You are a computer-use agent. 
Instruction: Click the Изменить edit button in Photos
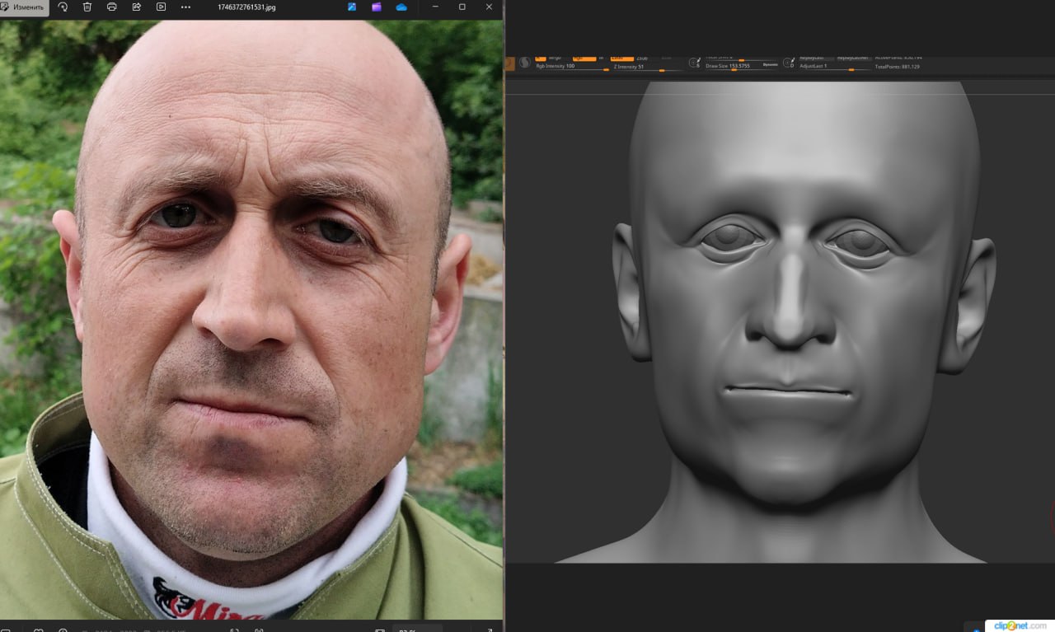click(24, 7)
